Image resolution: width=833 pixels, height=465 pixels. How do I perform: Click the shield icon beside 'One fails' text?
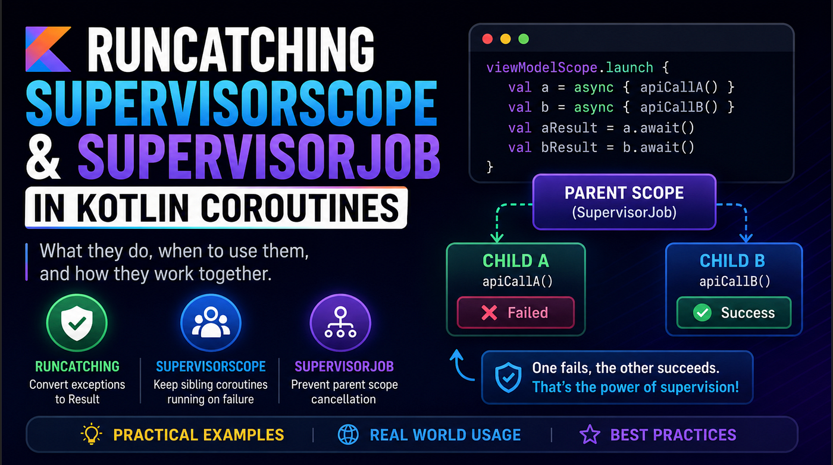tap(508, 378)
